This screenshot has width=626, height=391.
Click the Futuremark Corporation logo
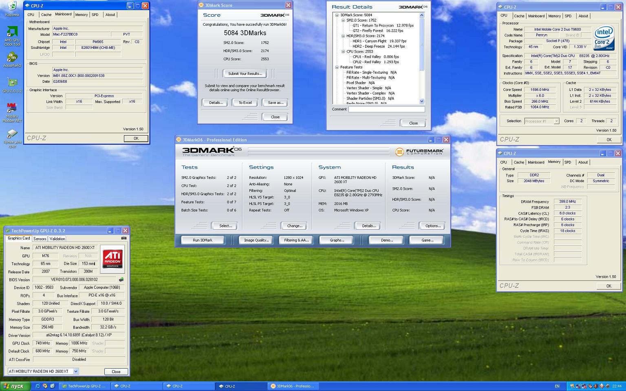pos(419,152)
